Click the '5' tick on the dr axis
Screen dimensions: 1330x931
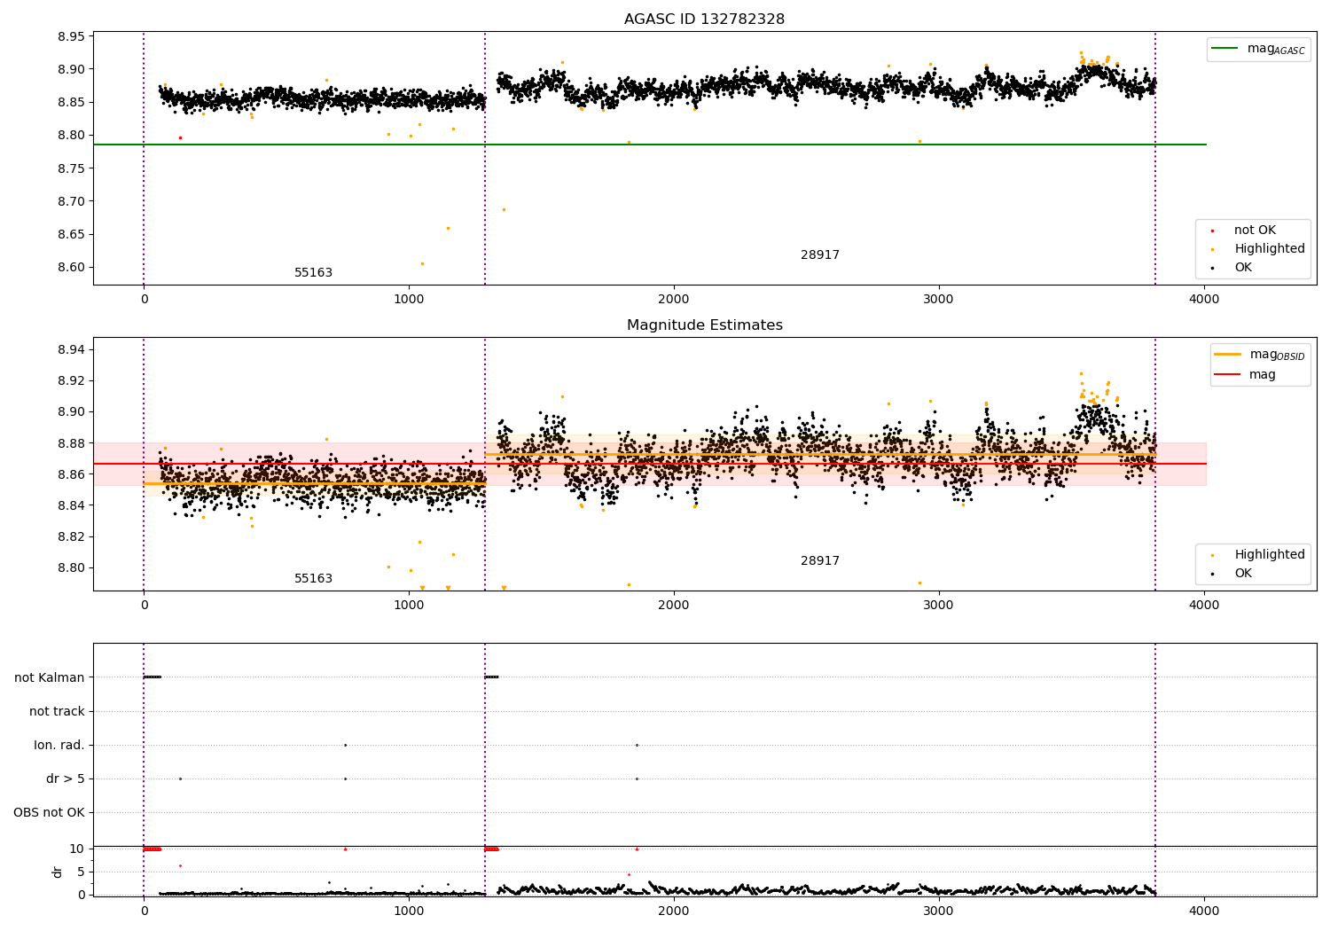81,872
